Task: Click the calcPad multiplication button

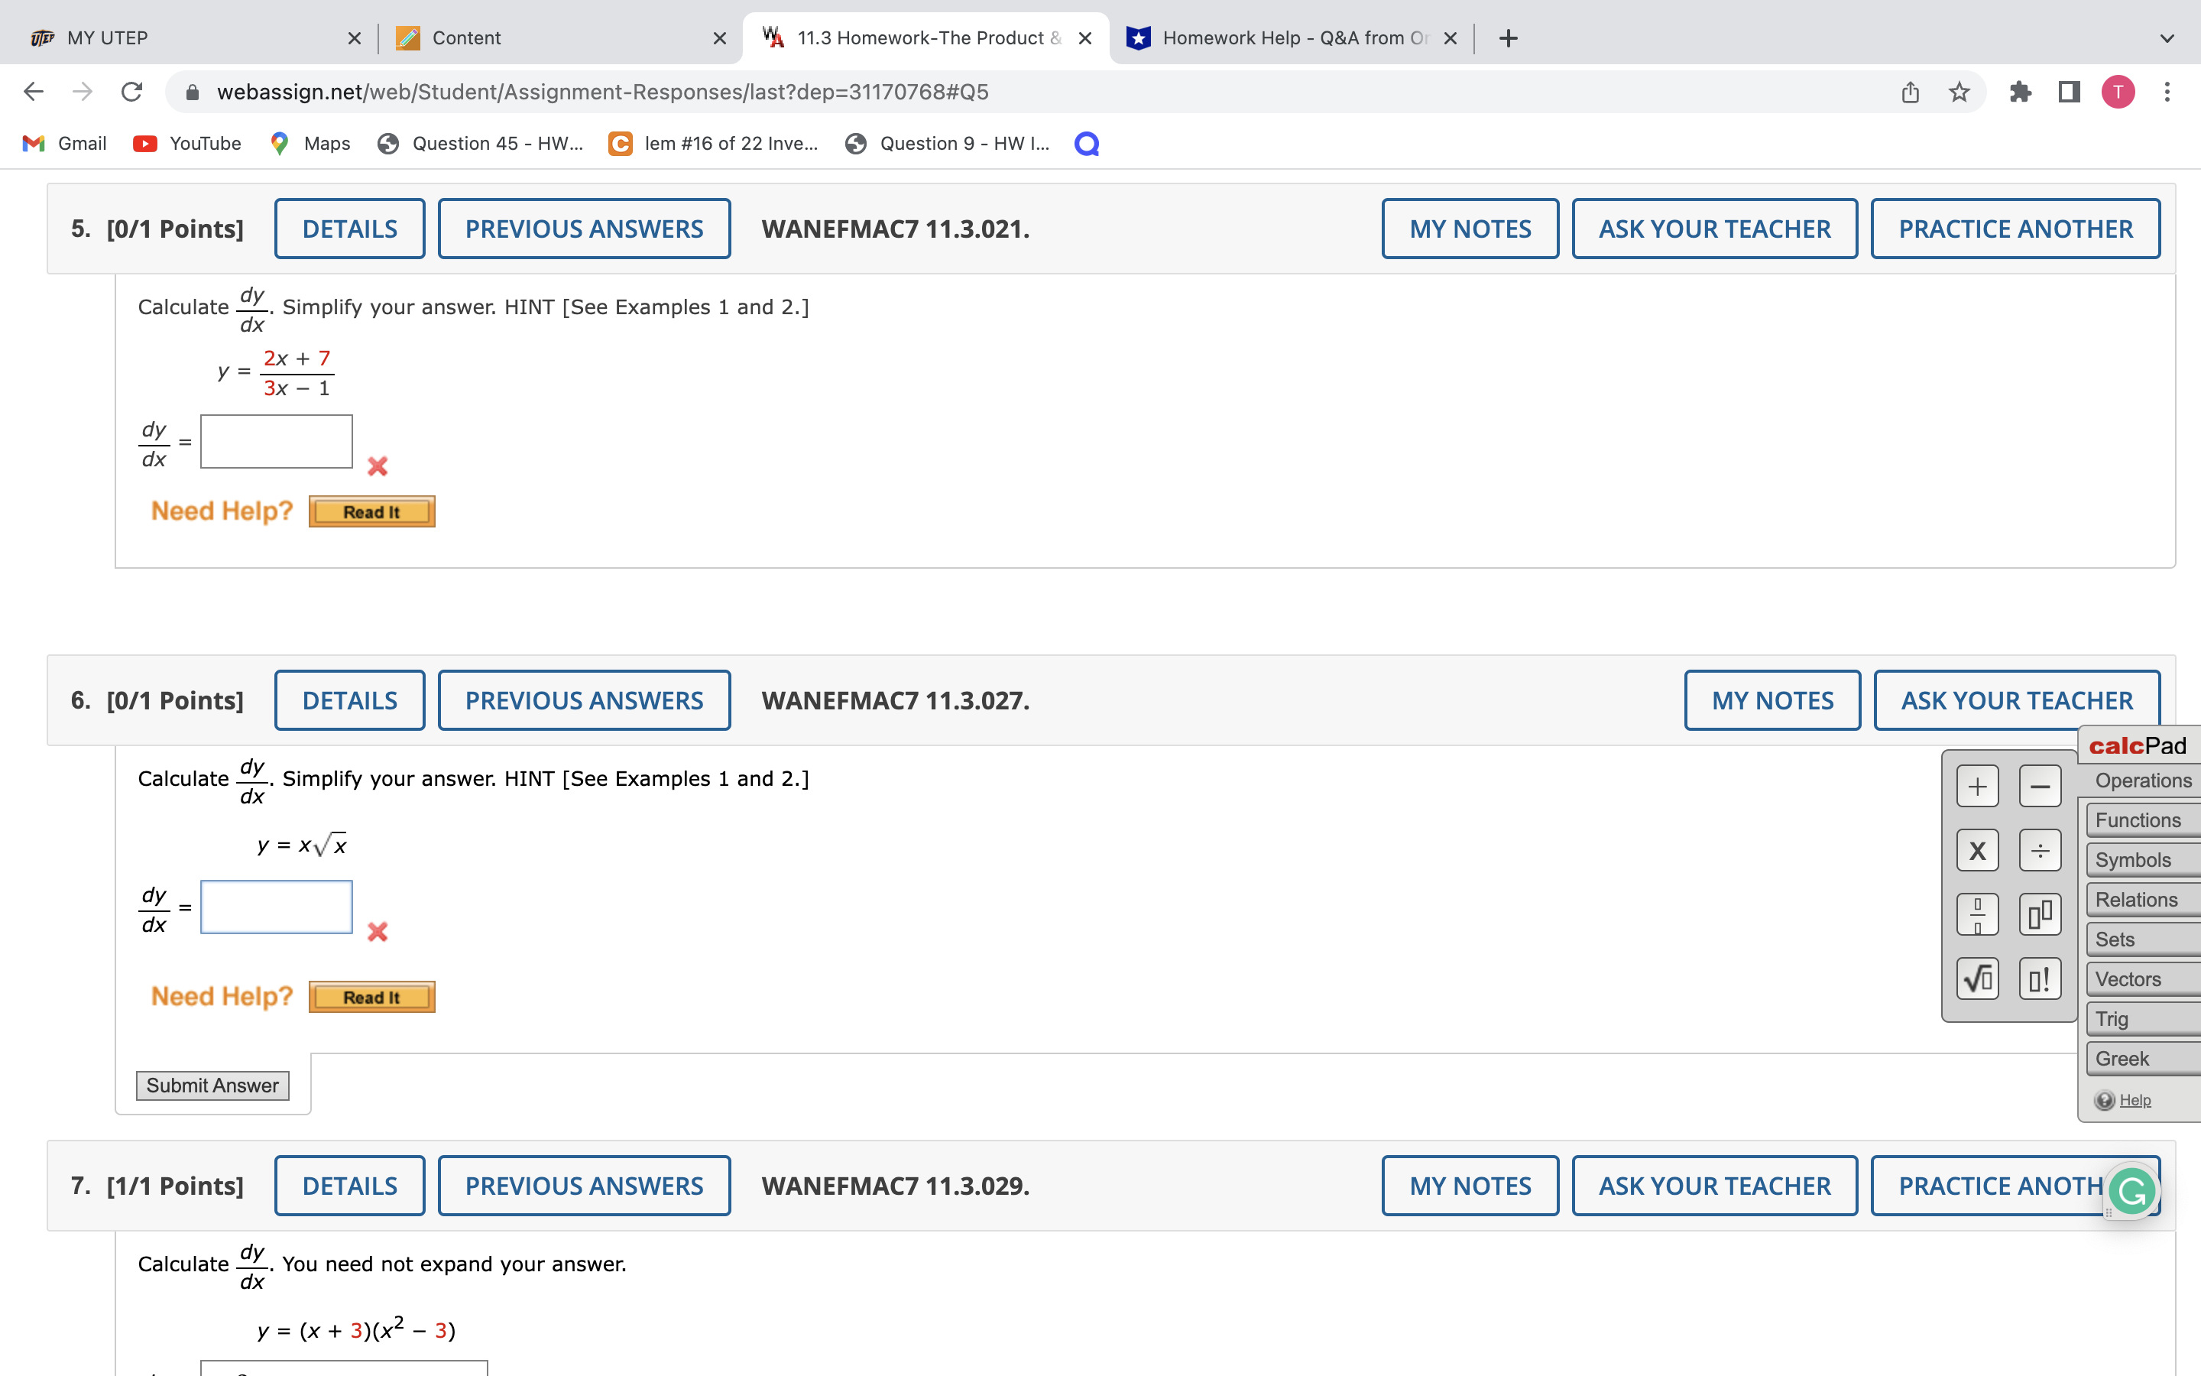Action: [x=1976, y=851]
